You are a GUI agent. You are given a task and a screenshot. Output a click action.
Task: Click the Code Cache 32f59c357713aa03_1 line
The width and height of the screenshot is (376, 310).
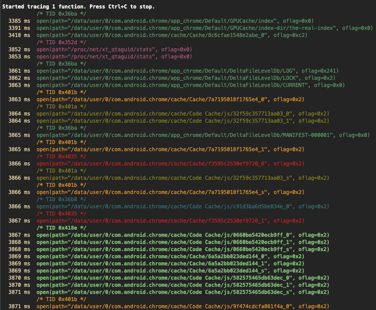(x=183, y=121)
